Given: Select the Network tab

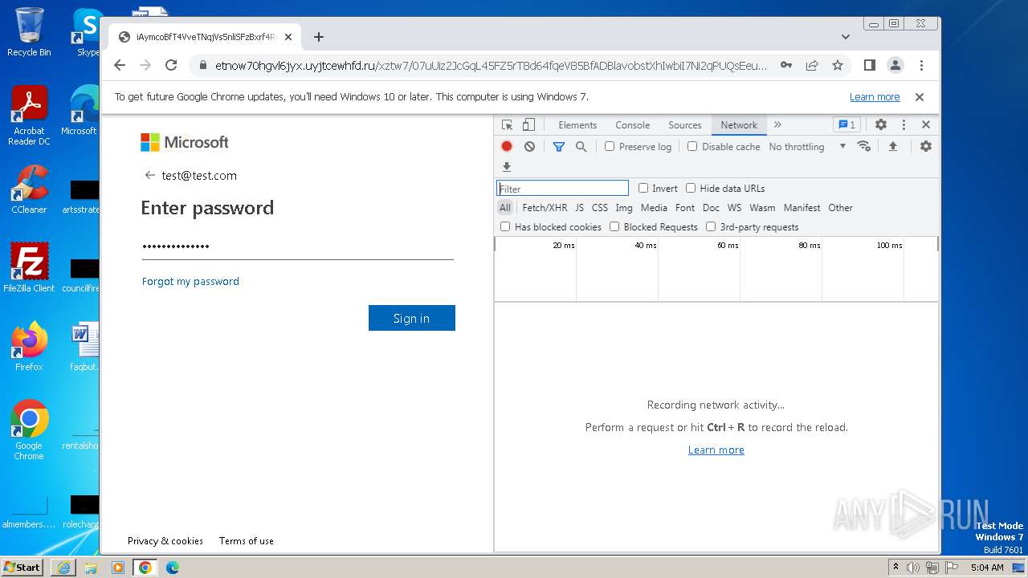Looking at the screenshot, I should click(x=739, y=125).
